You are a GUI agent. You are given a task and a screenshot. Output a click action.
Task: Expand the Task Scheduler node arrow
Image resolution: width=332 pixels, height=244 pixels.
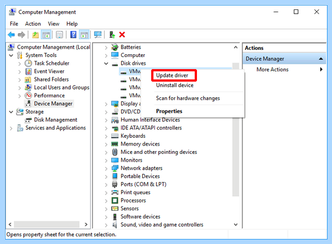point(20,64)
